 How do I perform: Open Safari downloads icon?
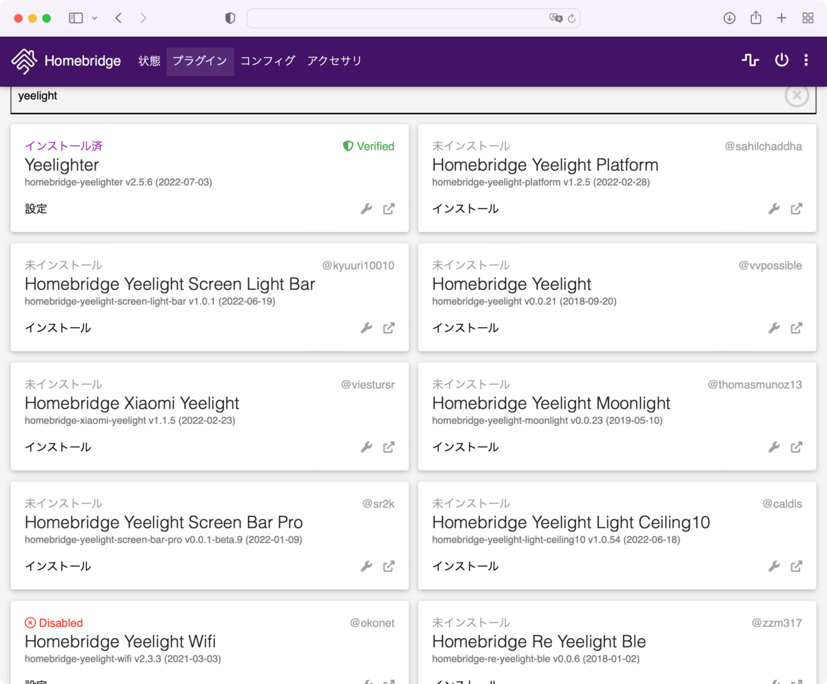(x=729, y=18)
